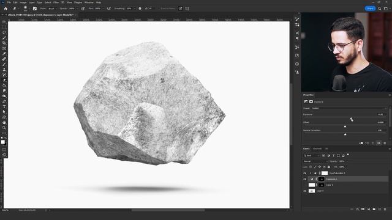Create a new layer icon
This screenshot has width=392, height=220.
click(380, 209)
